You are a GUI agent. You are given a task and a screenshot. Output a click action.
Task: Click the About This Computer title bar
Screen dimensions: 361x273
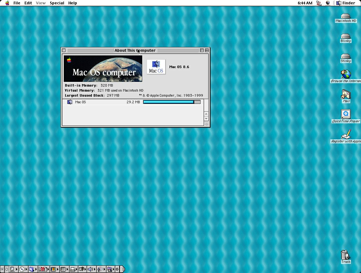pyautogui.click(x=135, y=50)
